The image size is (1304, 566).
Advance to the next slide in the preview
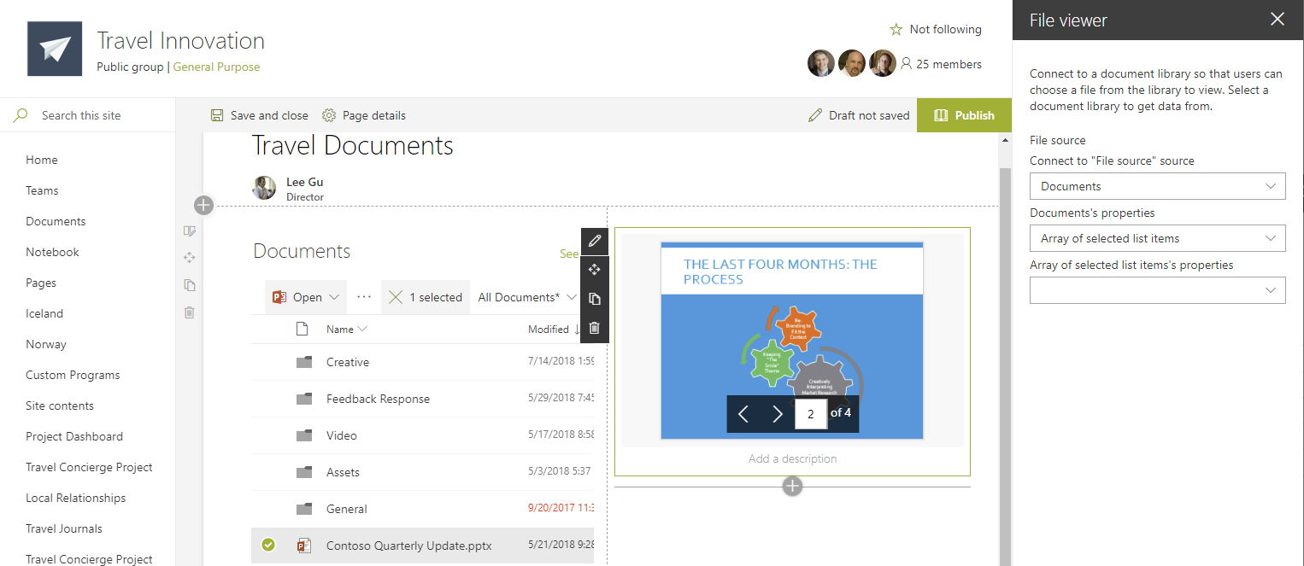click(778, 413)
